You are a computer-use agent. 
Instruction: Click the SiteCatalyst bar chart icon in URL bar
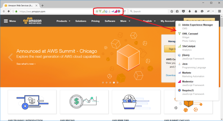pyautogui.click(x=103, y=11)
